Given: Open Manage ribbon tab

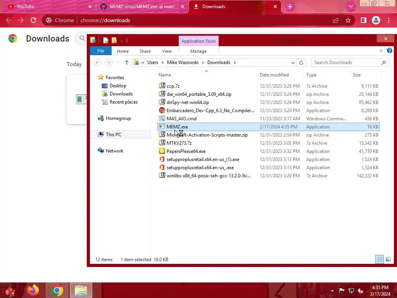Looking at the screenshot, I should click(198, 51).
